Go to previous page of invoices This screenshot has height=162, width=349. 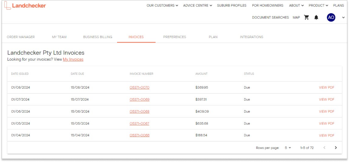point(324,147)
